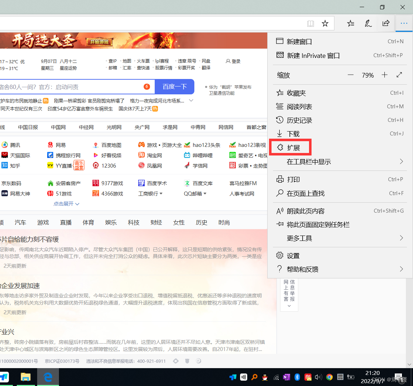Open the Bluetooth tray icon
This screenshot has width=413, height=386.
click(297, 377)
